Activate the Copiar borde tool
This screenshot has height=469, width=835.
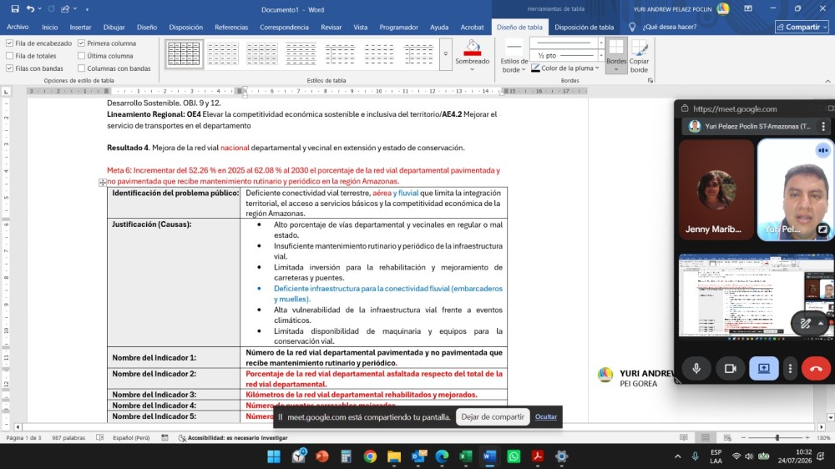[639, 57]
